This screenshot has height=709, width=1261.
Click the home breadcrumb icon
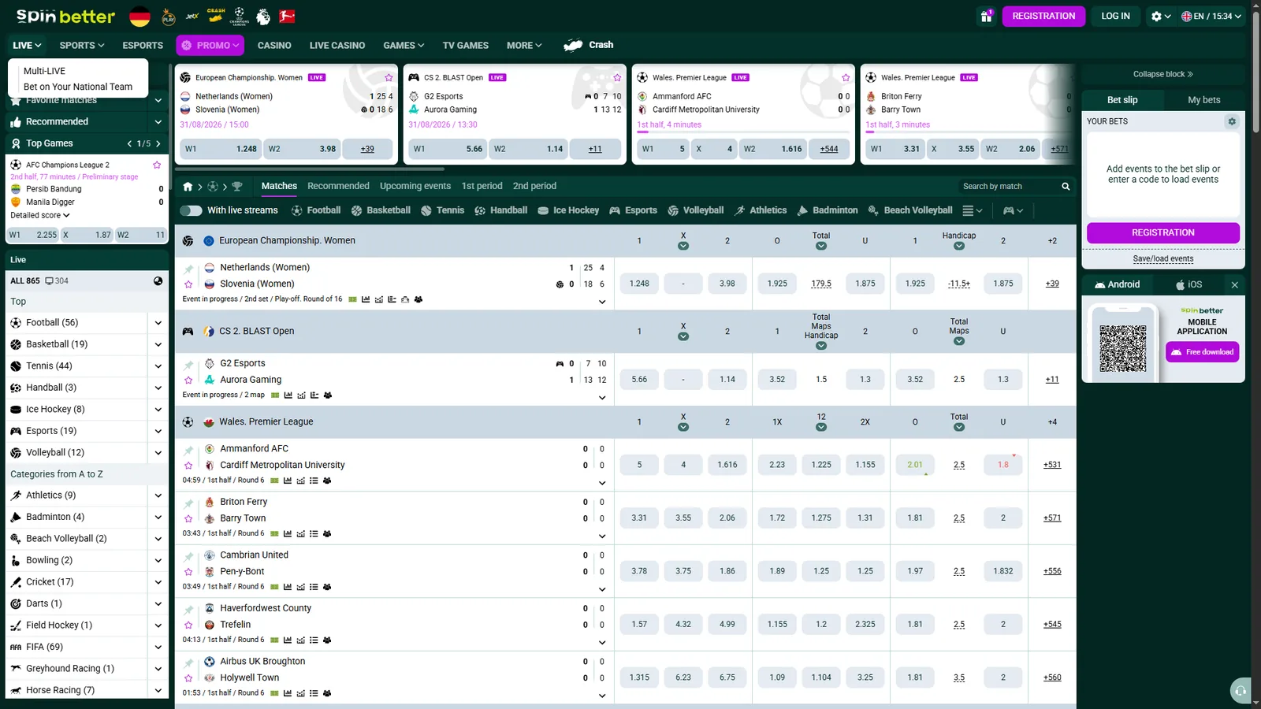coord(188,187)
